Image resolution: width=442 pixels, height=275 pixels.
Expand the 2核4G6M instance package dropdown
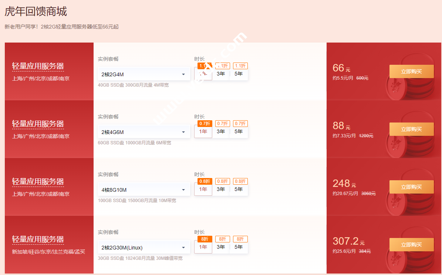[144, 132]
